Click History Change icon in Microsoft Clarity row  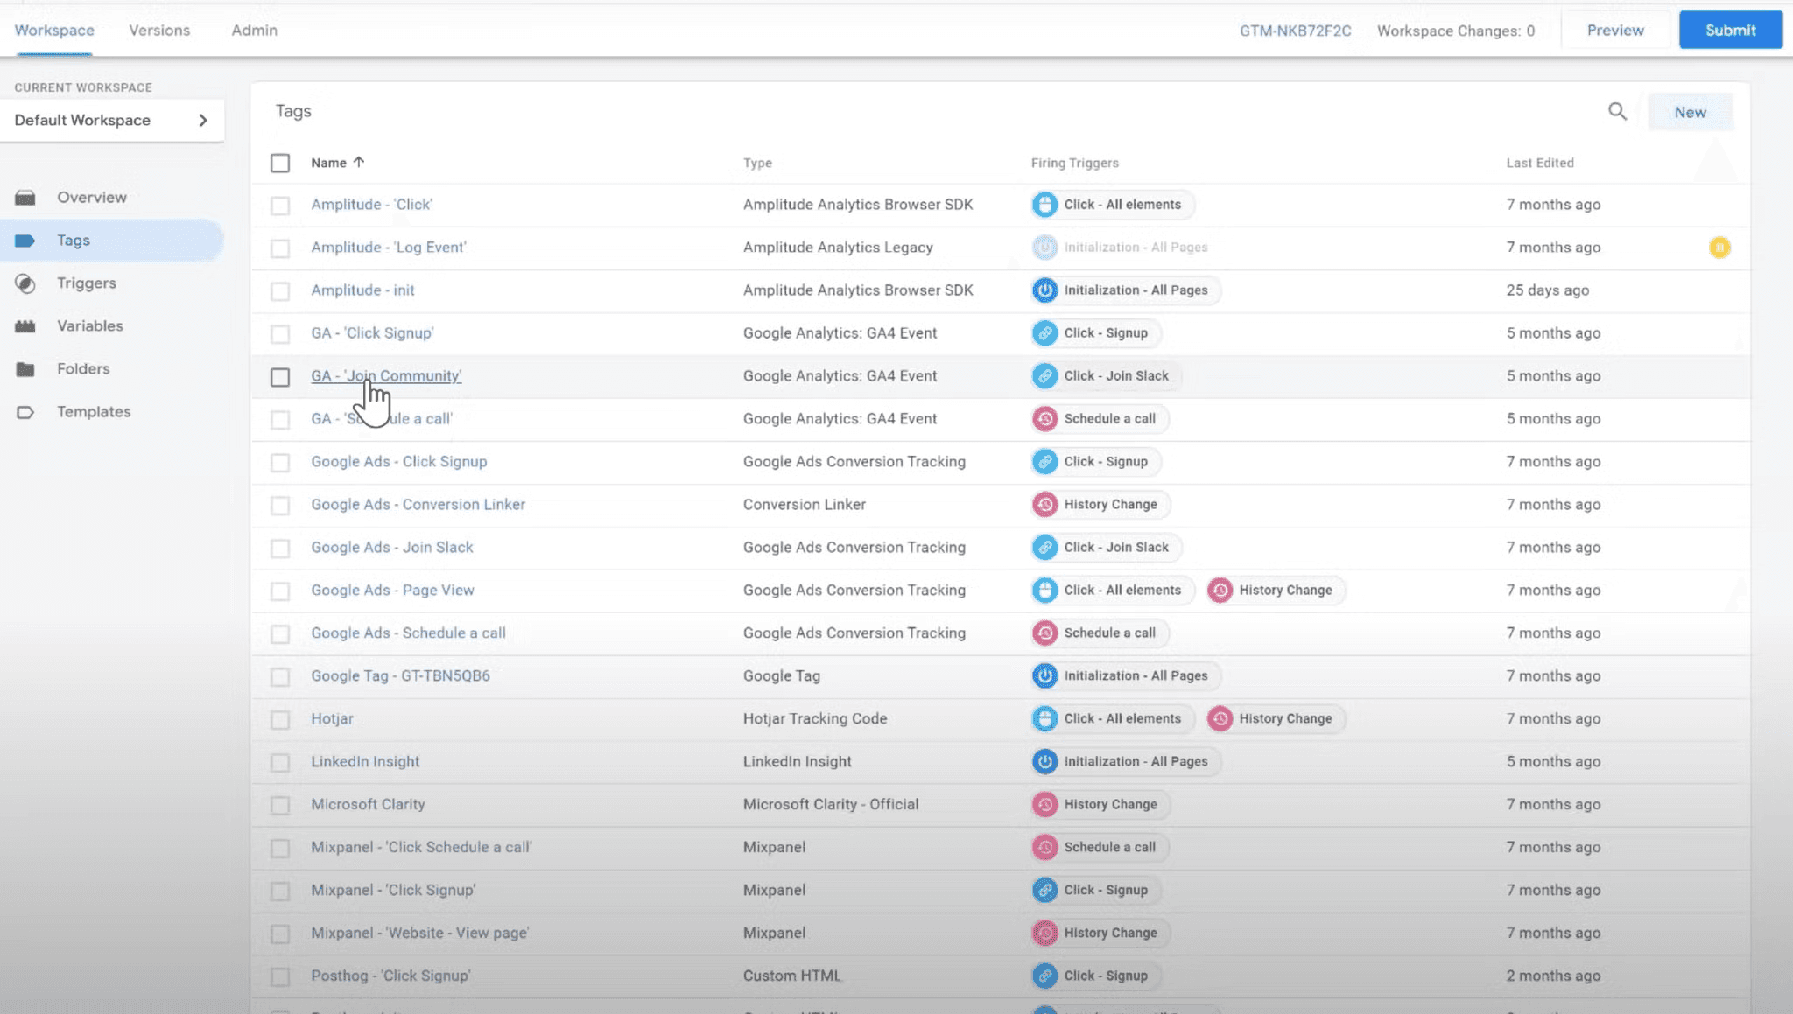(x=1044, y=805)
